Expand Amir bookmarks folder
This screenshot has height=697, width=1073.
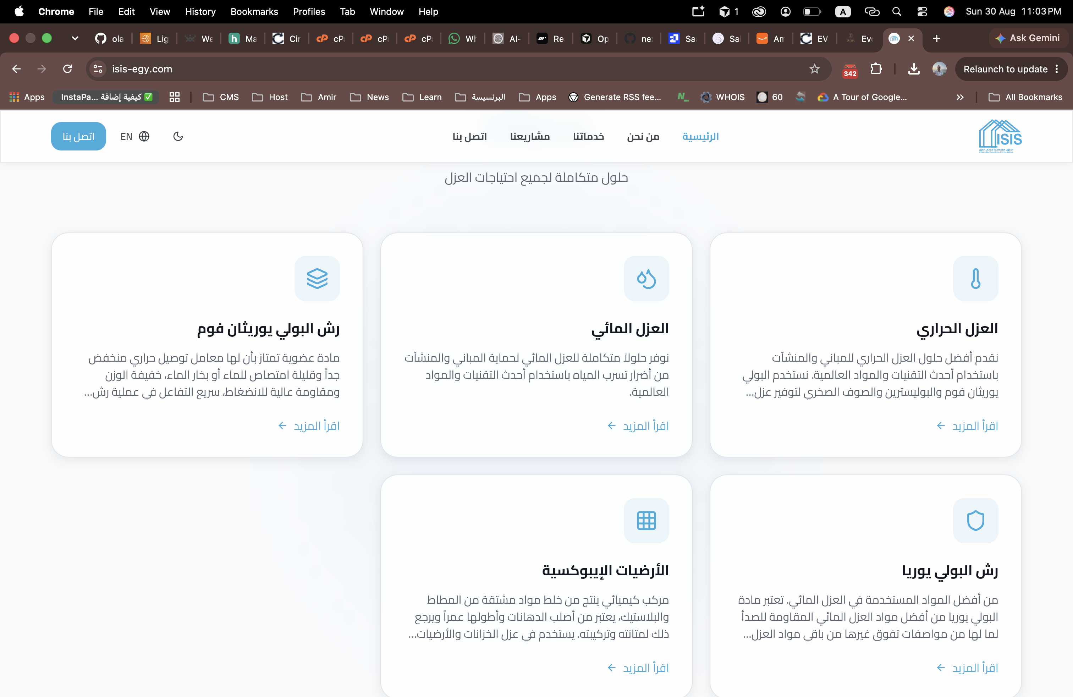click(319, 97)
